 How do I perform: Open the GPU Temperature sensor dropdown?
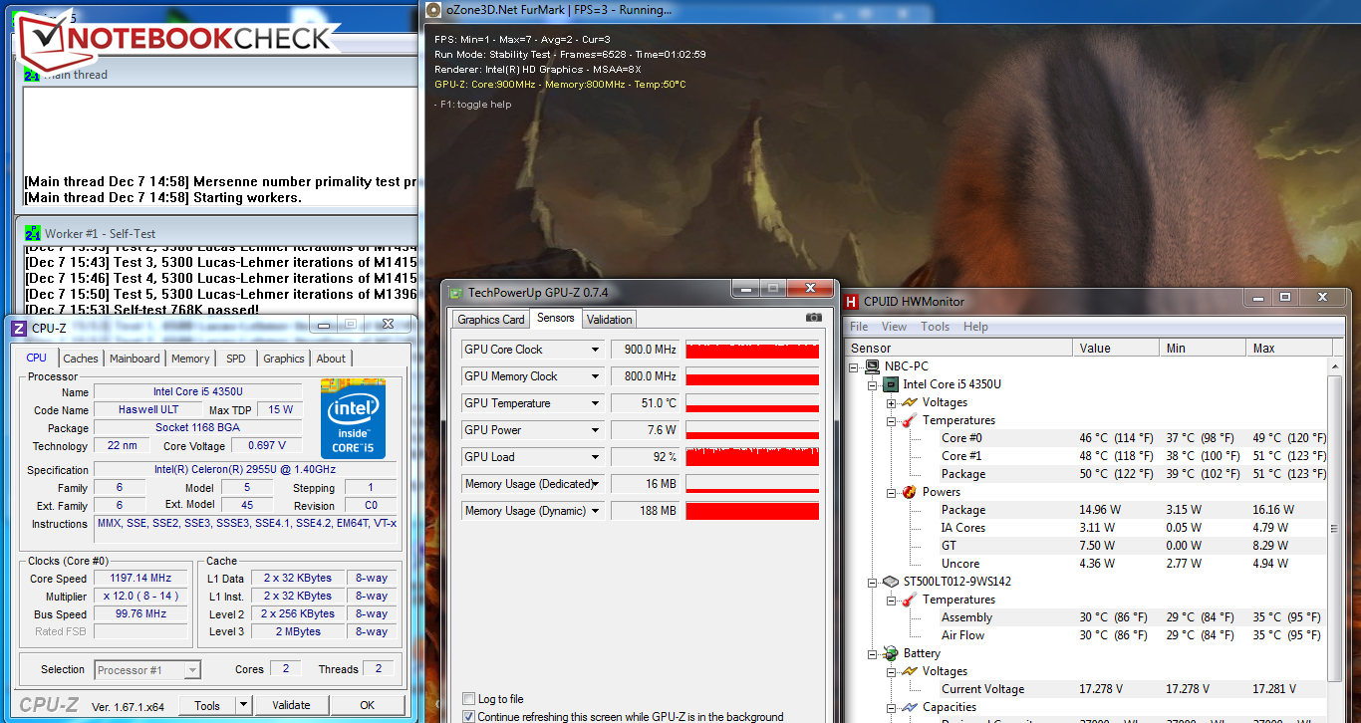(x=596, y=403)
